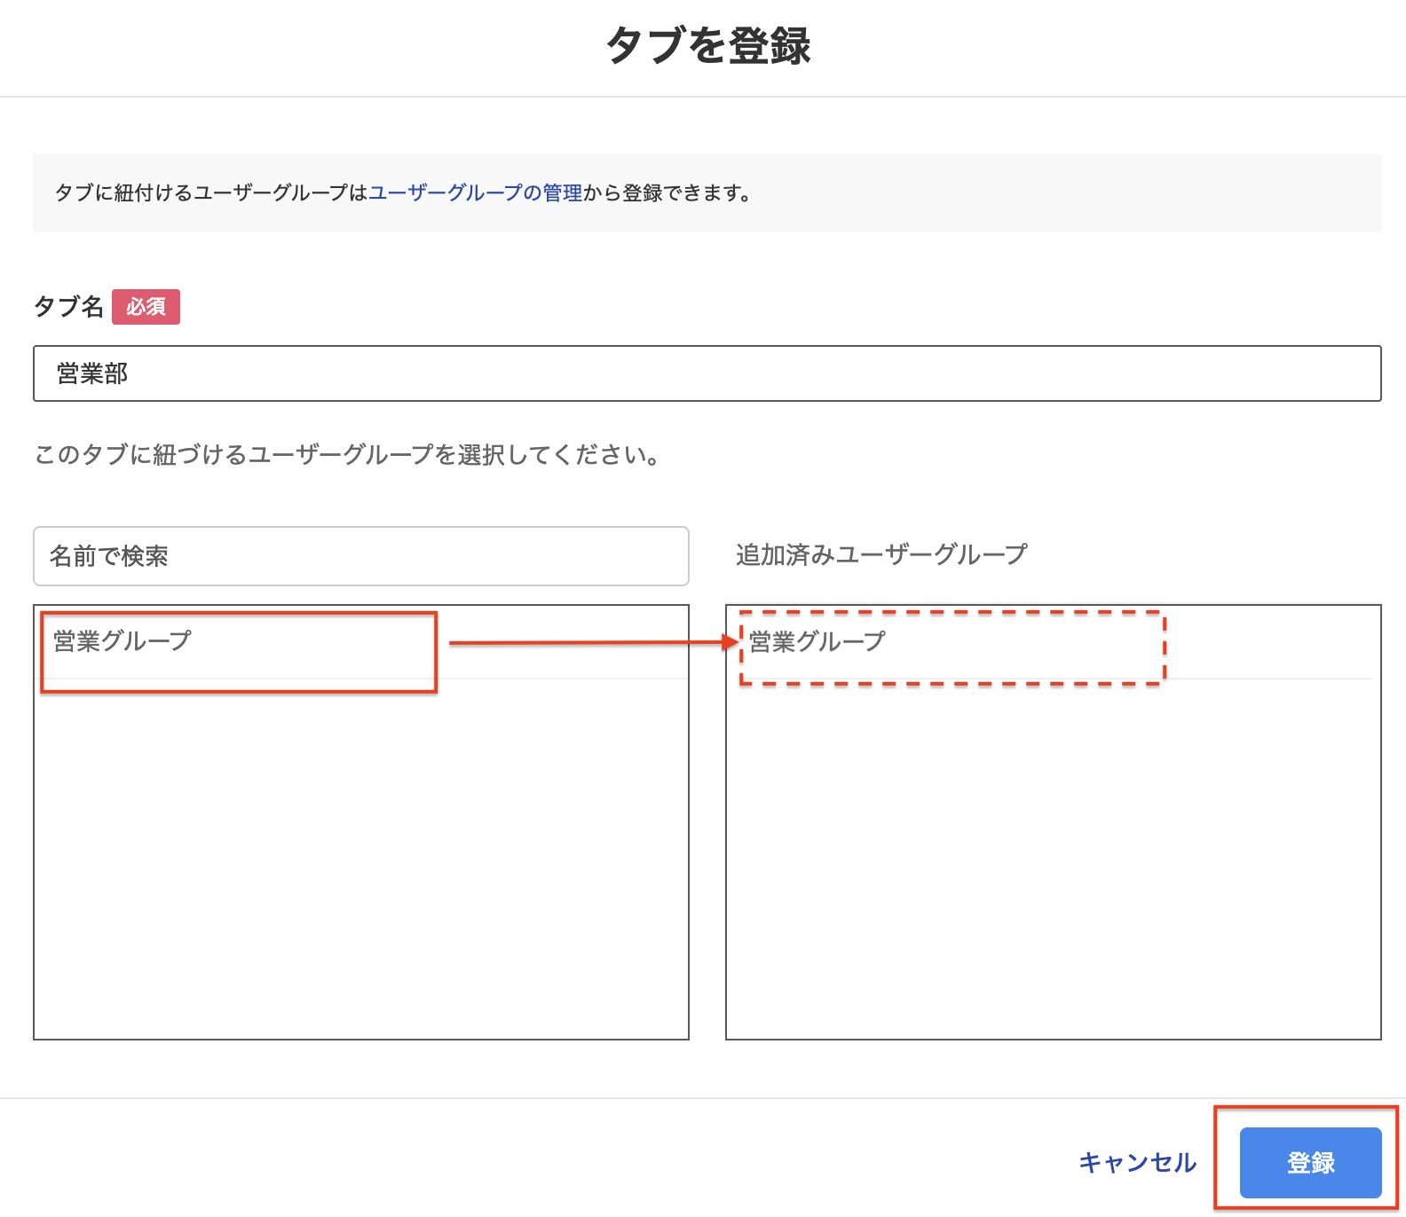Select 営業グループ in the available groups list

361,642
